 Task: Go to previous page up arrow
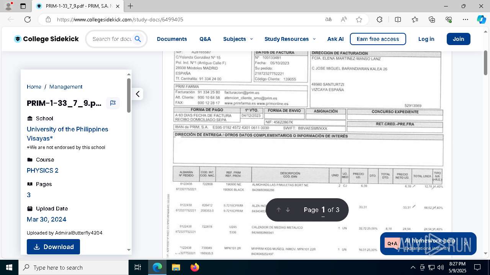click(x=279, y=210)
